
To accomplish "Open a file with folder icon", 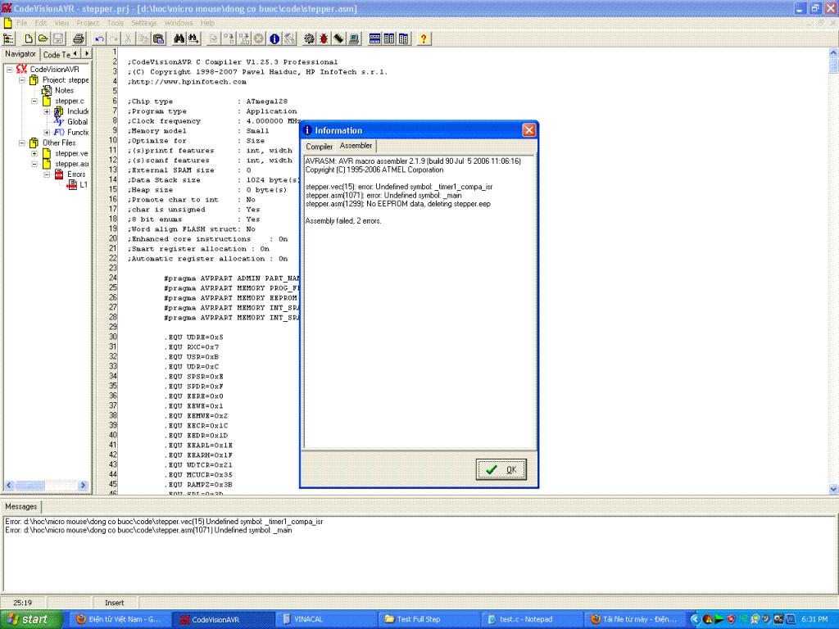I will [43, 38].
